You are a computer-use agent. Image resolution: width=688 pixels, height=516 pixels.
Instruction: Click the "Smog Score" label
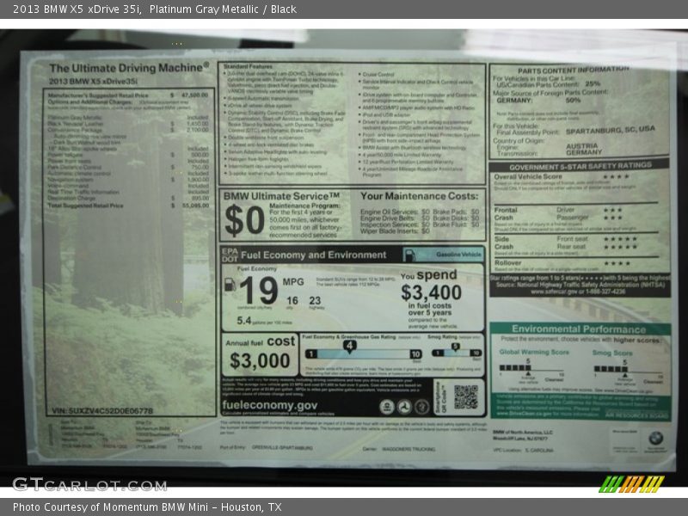point(612,353)
